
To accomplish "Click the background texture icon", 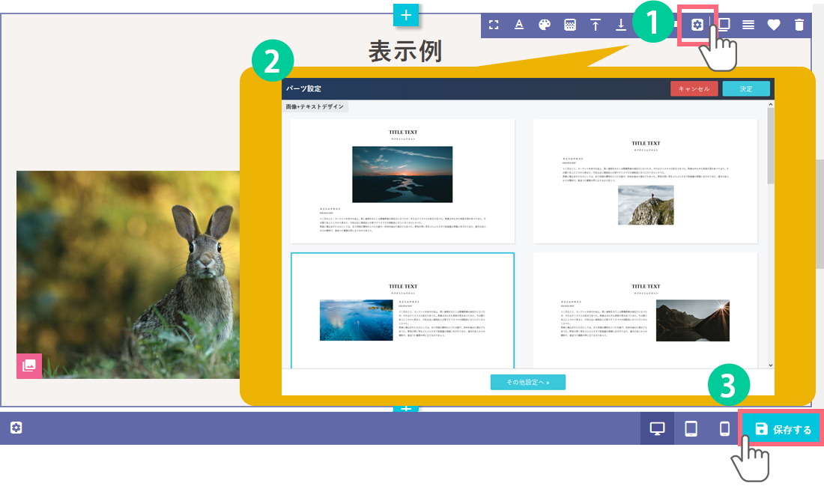I will (570, 25).
